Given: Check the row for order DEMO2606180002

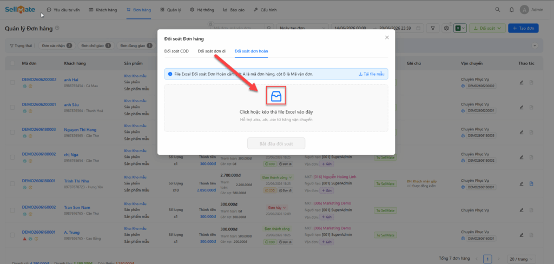Looking at the screenshot, I should point(12,157).
